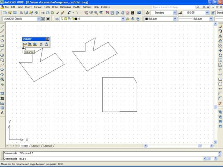Image resolution: width=223 pixels, height=167 pixels.
Task: Open the layer control dropdown
Action: click(123, 19)
